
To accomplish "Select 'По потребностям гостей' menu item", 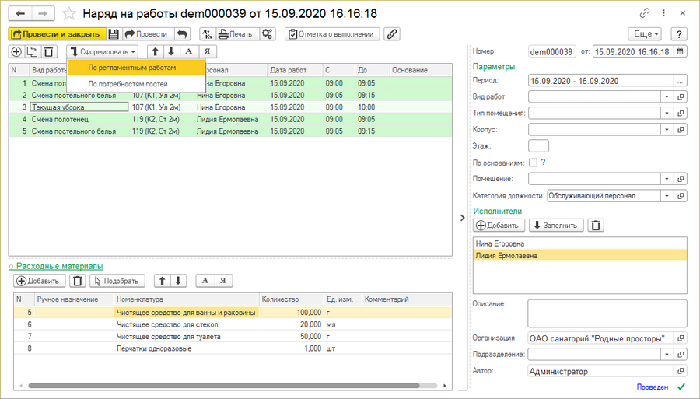I will point(127,84).
